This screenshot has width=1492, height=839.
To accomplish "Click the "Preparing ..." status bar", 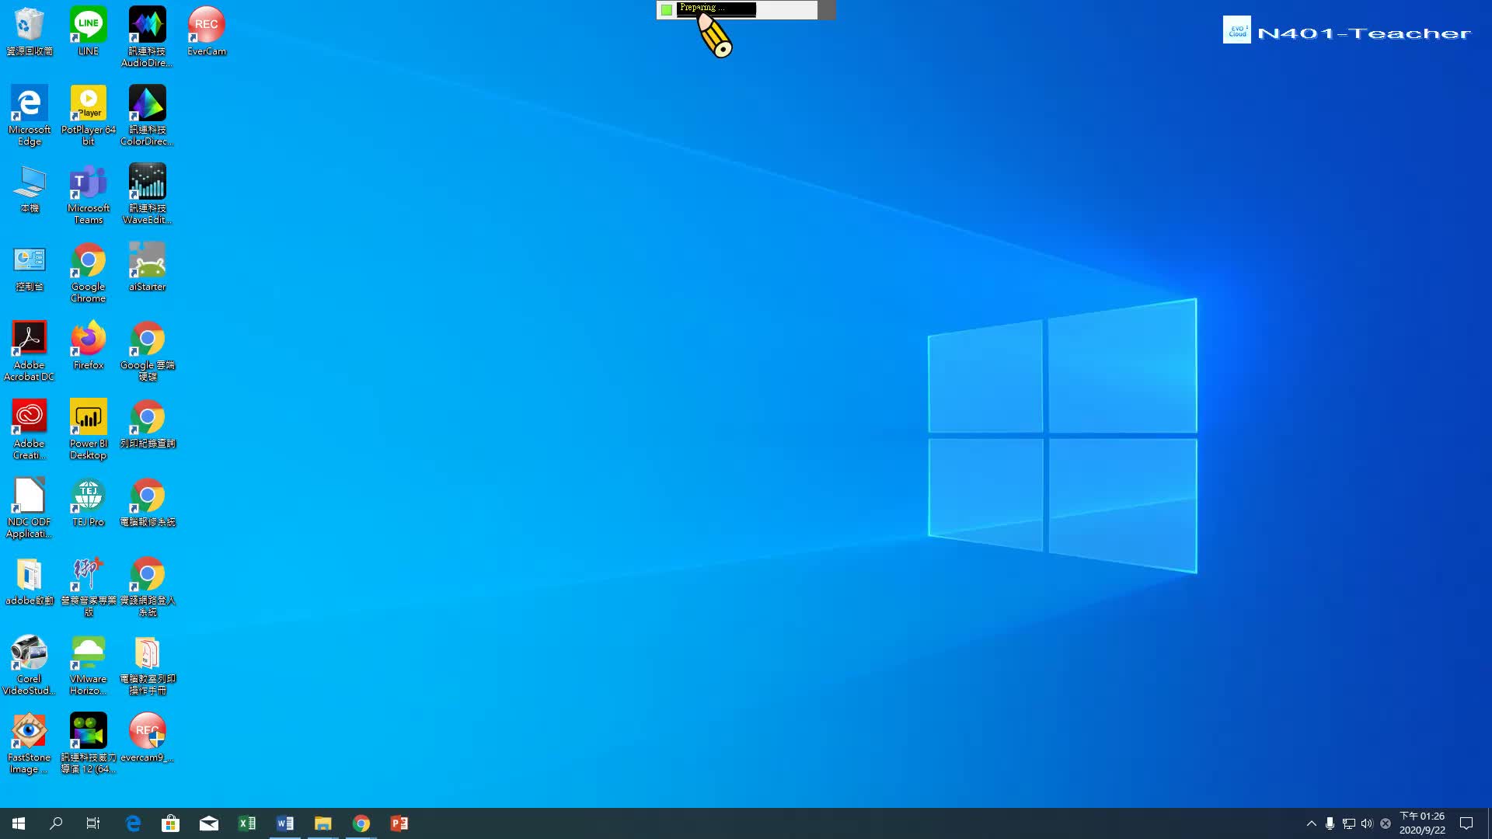I will (716, 9).
